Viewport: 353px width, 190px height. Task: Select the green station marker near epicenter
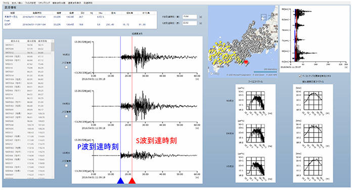tap(241, 61)
